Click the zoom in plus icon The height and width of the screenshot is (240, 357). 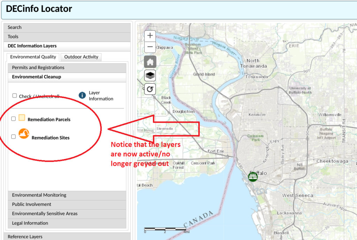click(x=150, y=35)
